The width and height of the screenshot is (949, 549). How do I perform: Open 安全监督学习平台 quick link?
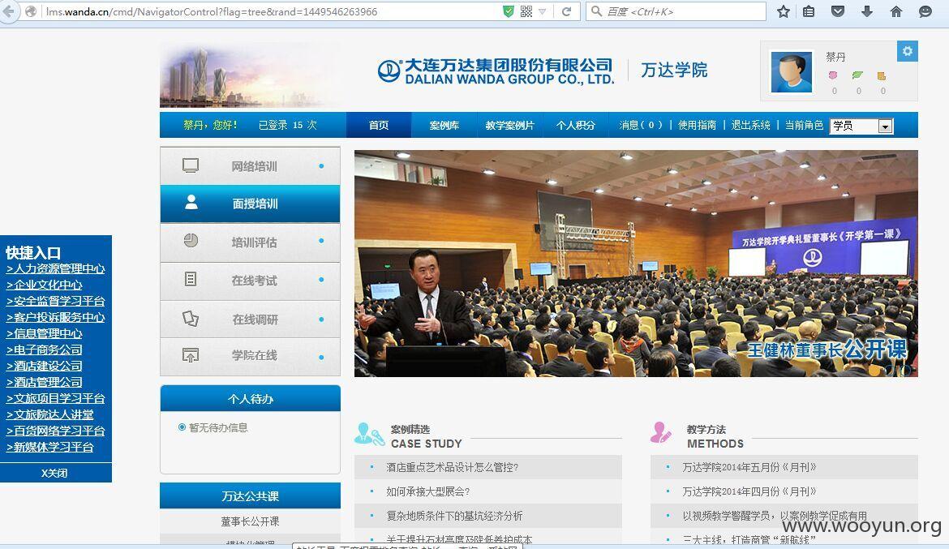(56, 302)
